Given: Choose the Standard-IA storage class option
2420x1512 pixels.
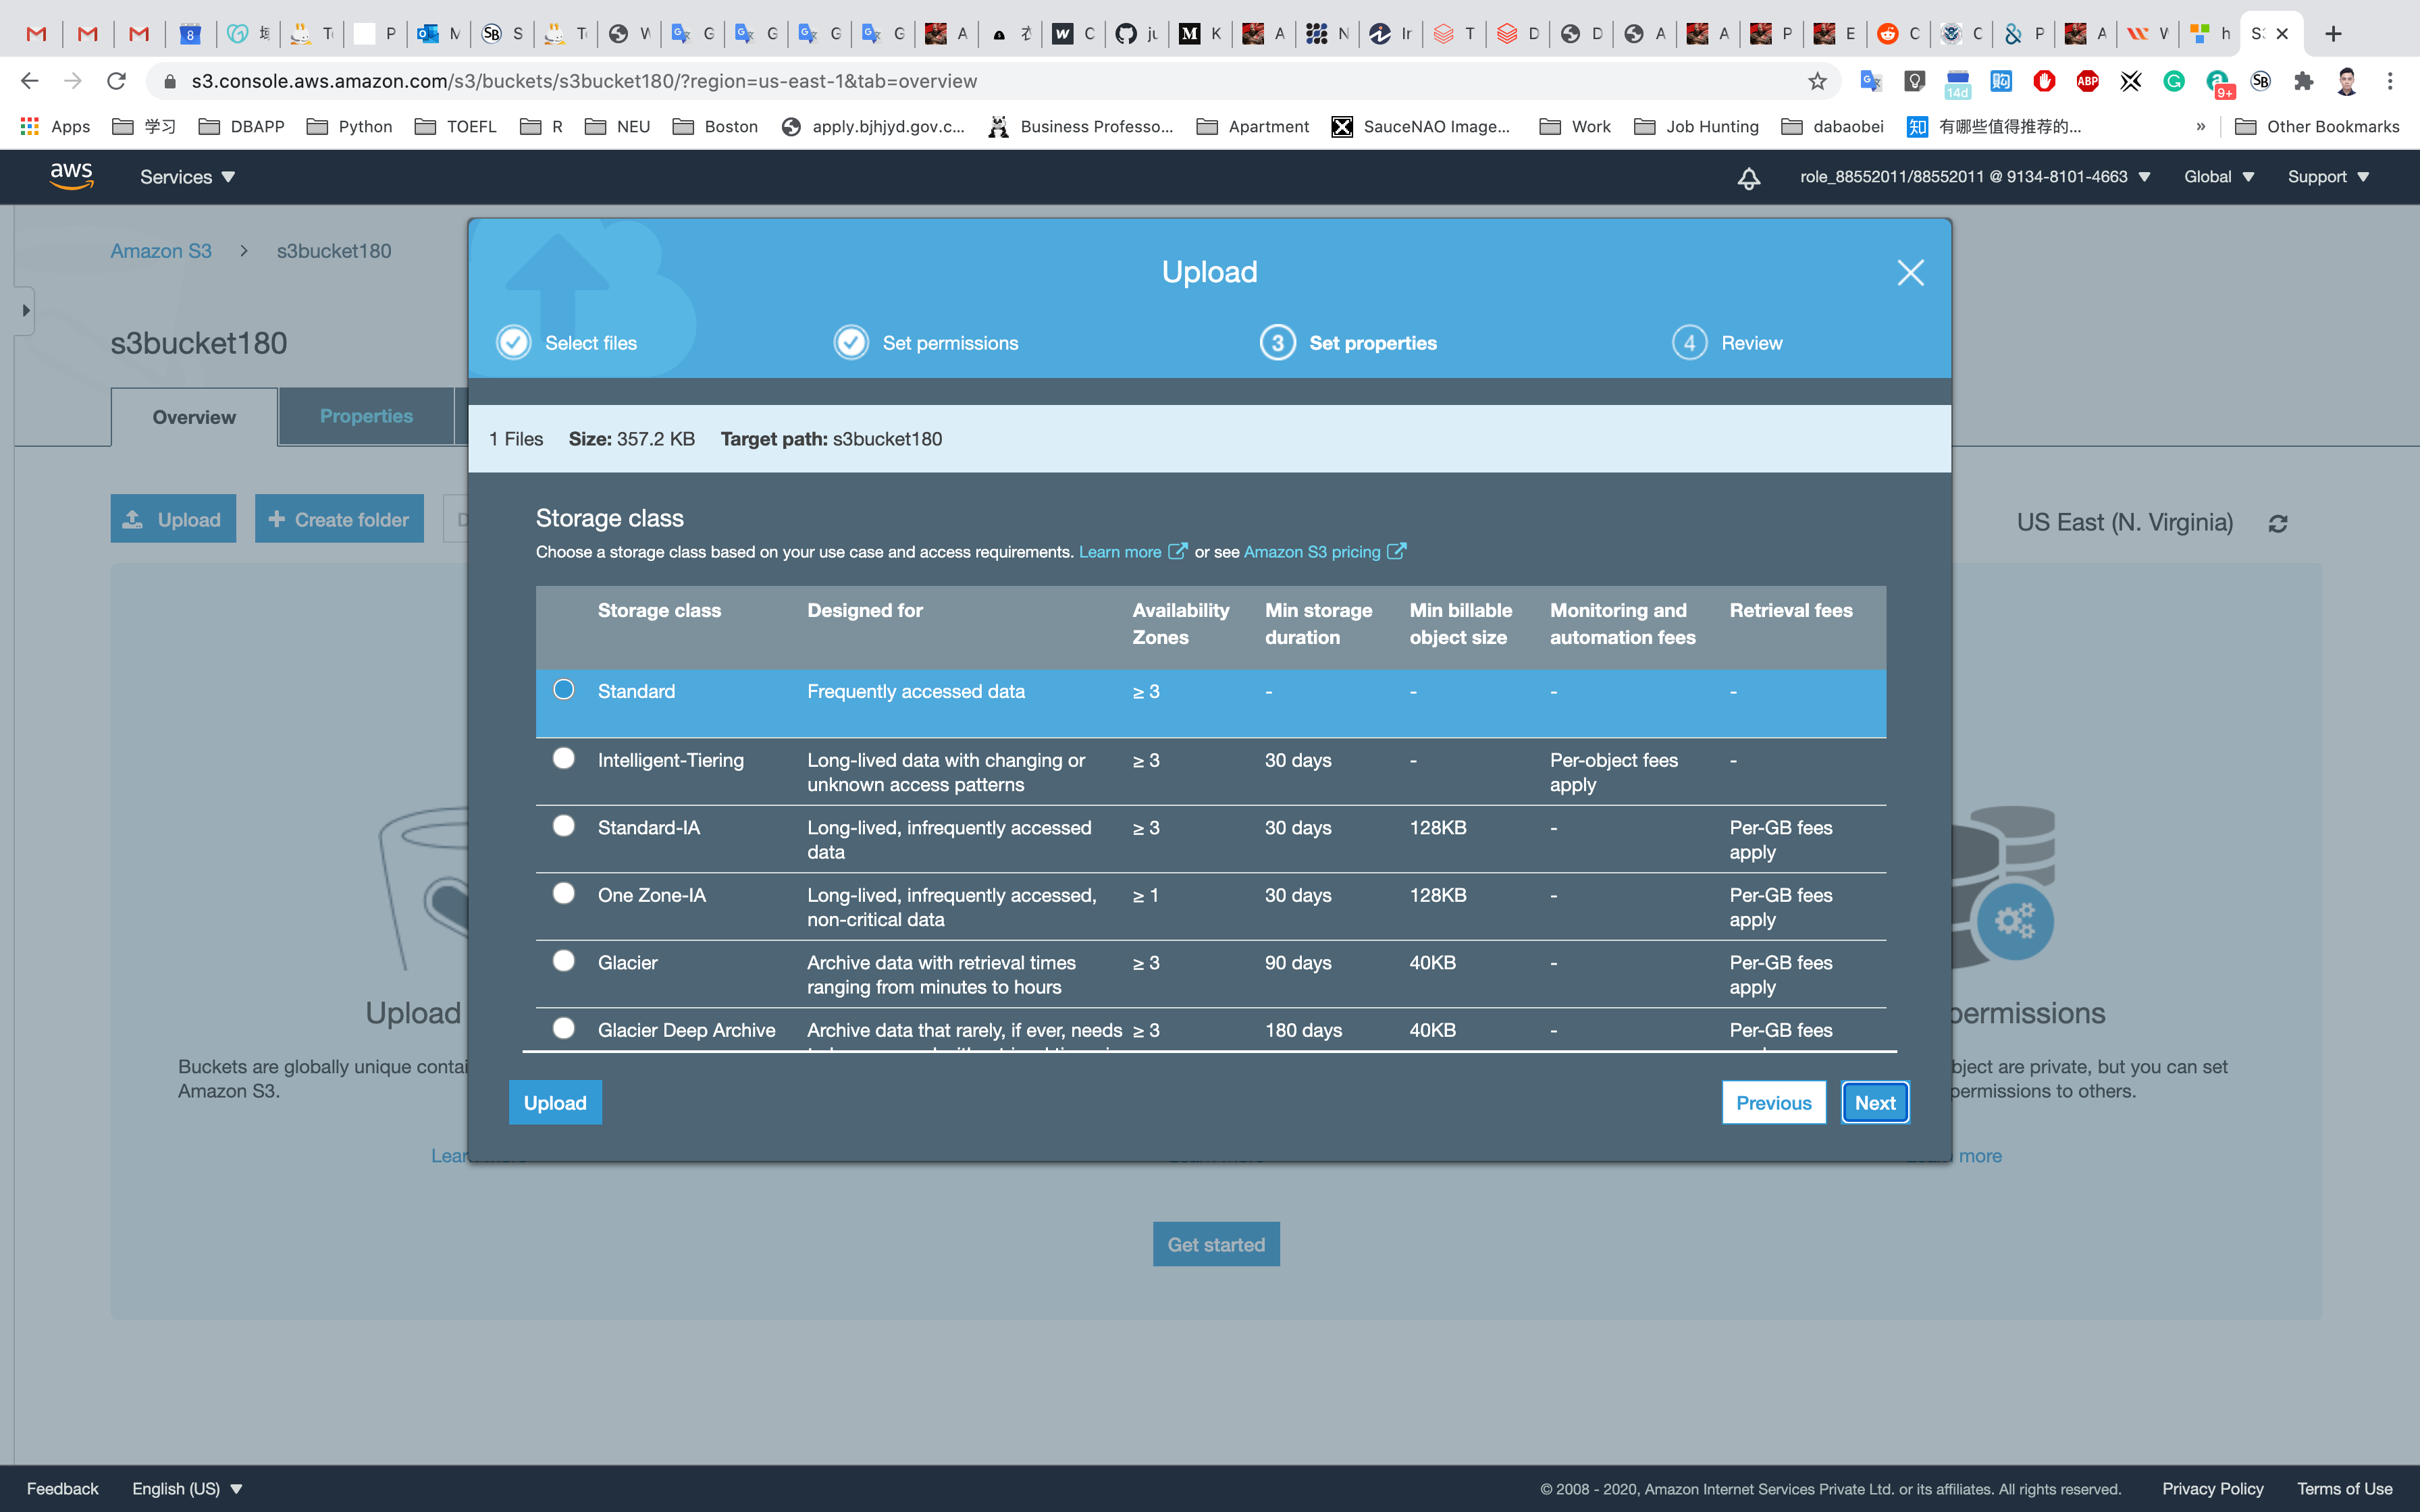Looking at the screenshot, I should (x=564, y=826).
